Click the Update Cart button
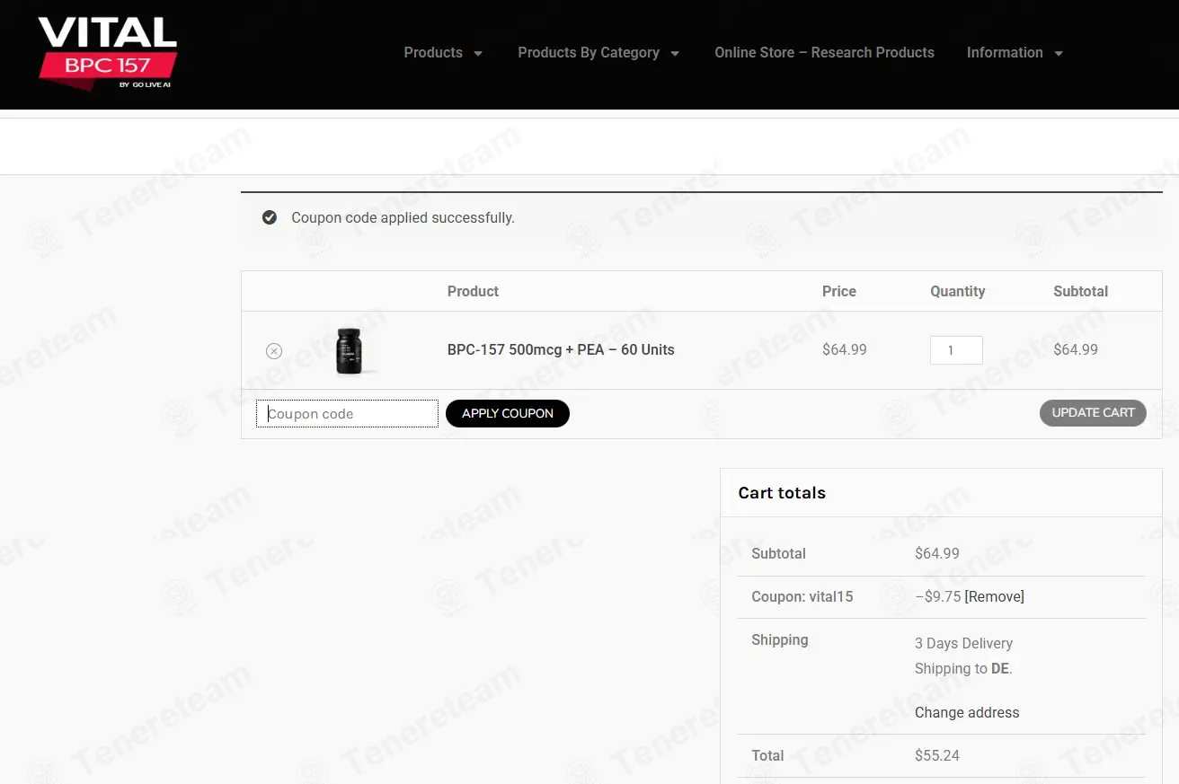 1093,413
